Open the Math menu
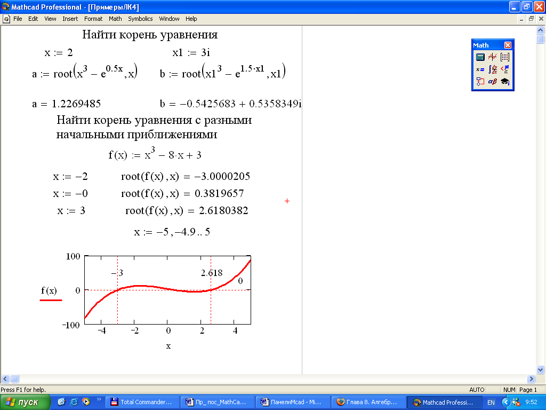This screenshot has height=410, width=546. click(115, 19)
